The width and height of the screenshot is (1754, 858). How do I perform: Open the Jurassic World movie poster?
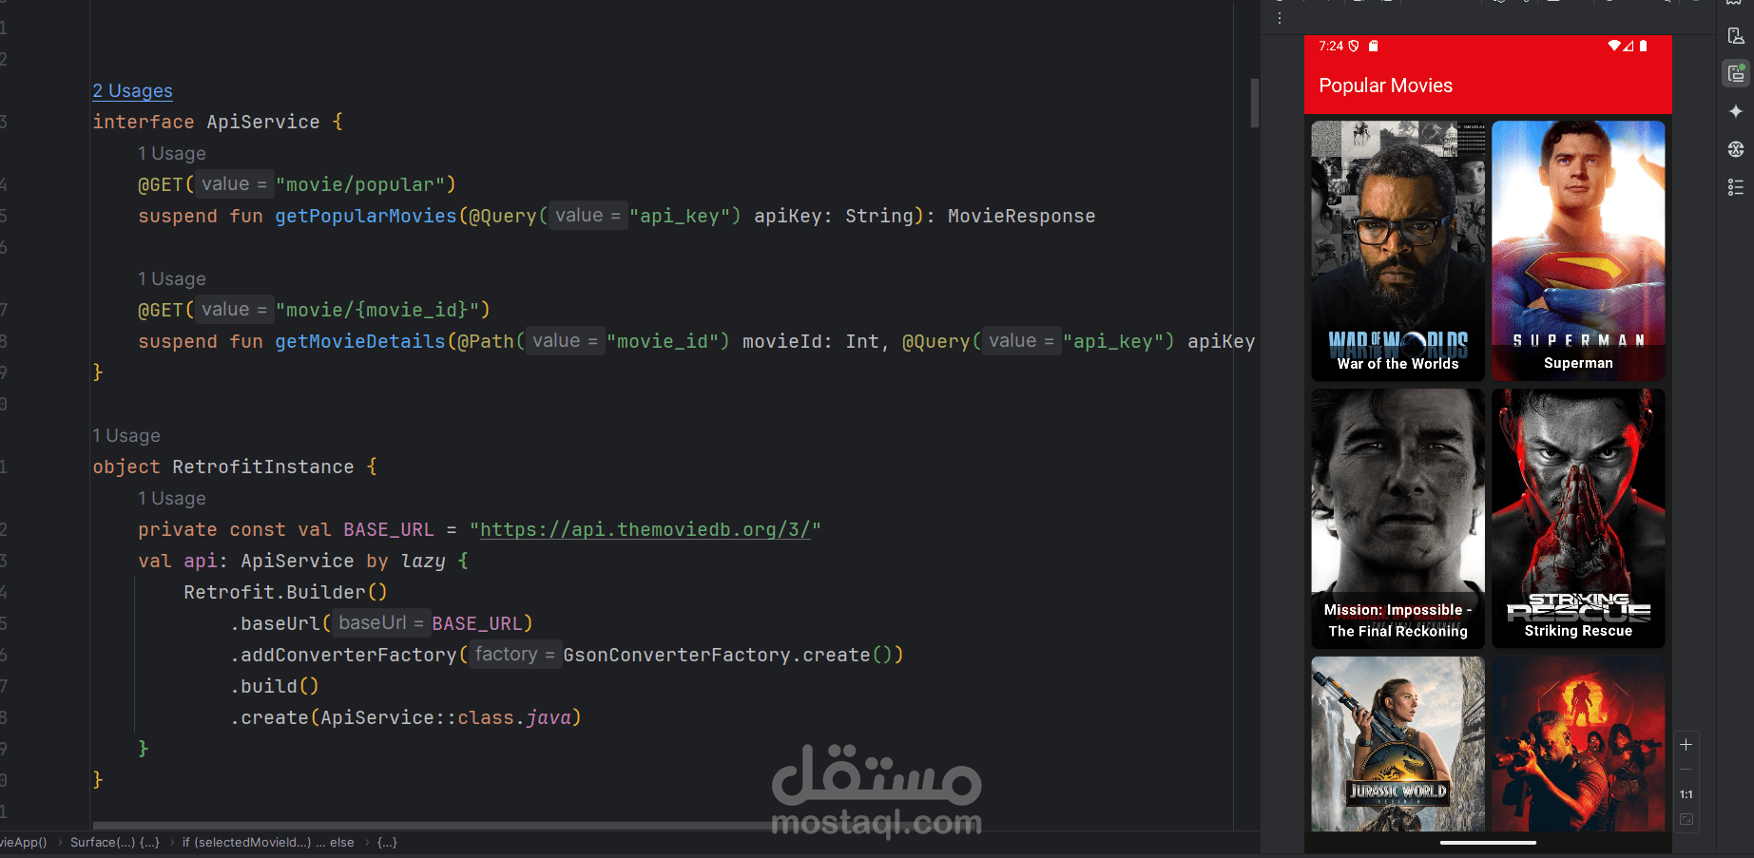pos(1397,744)
